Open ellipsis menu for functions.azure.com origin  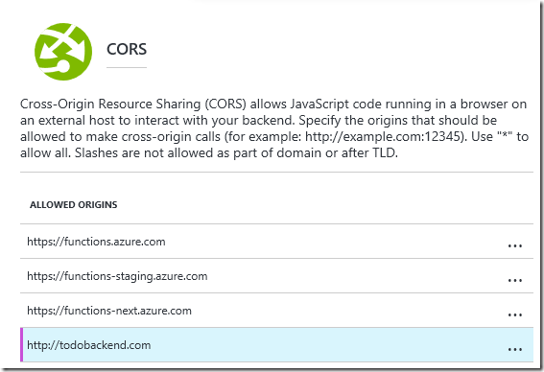pyautogui.click(x=515, y=245)
